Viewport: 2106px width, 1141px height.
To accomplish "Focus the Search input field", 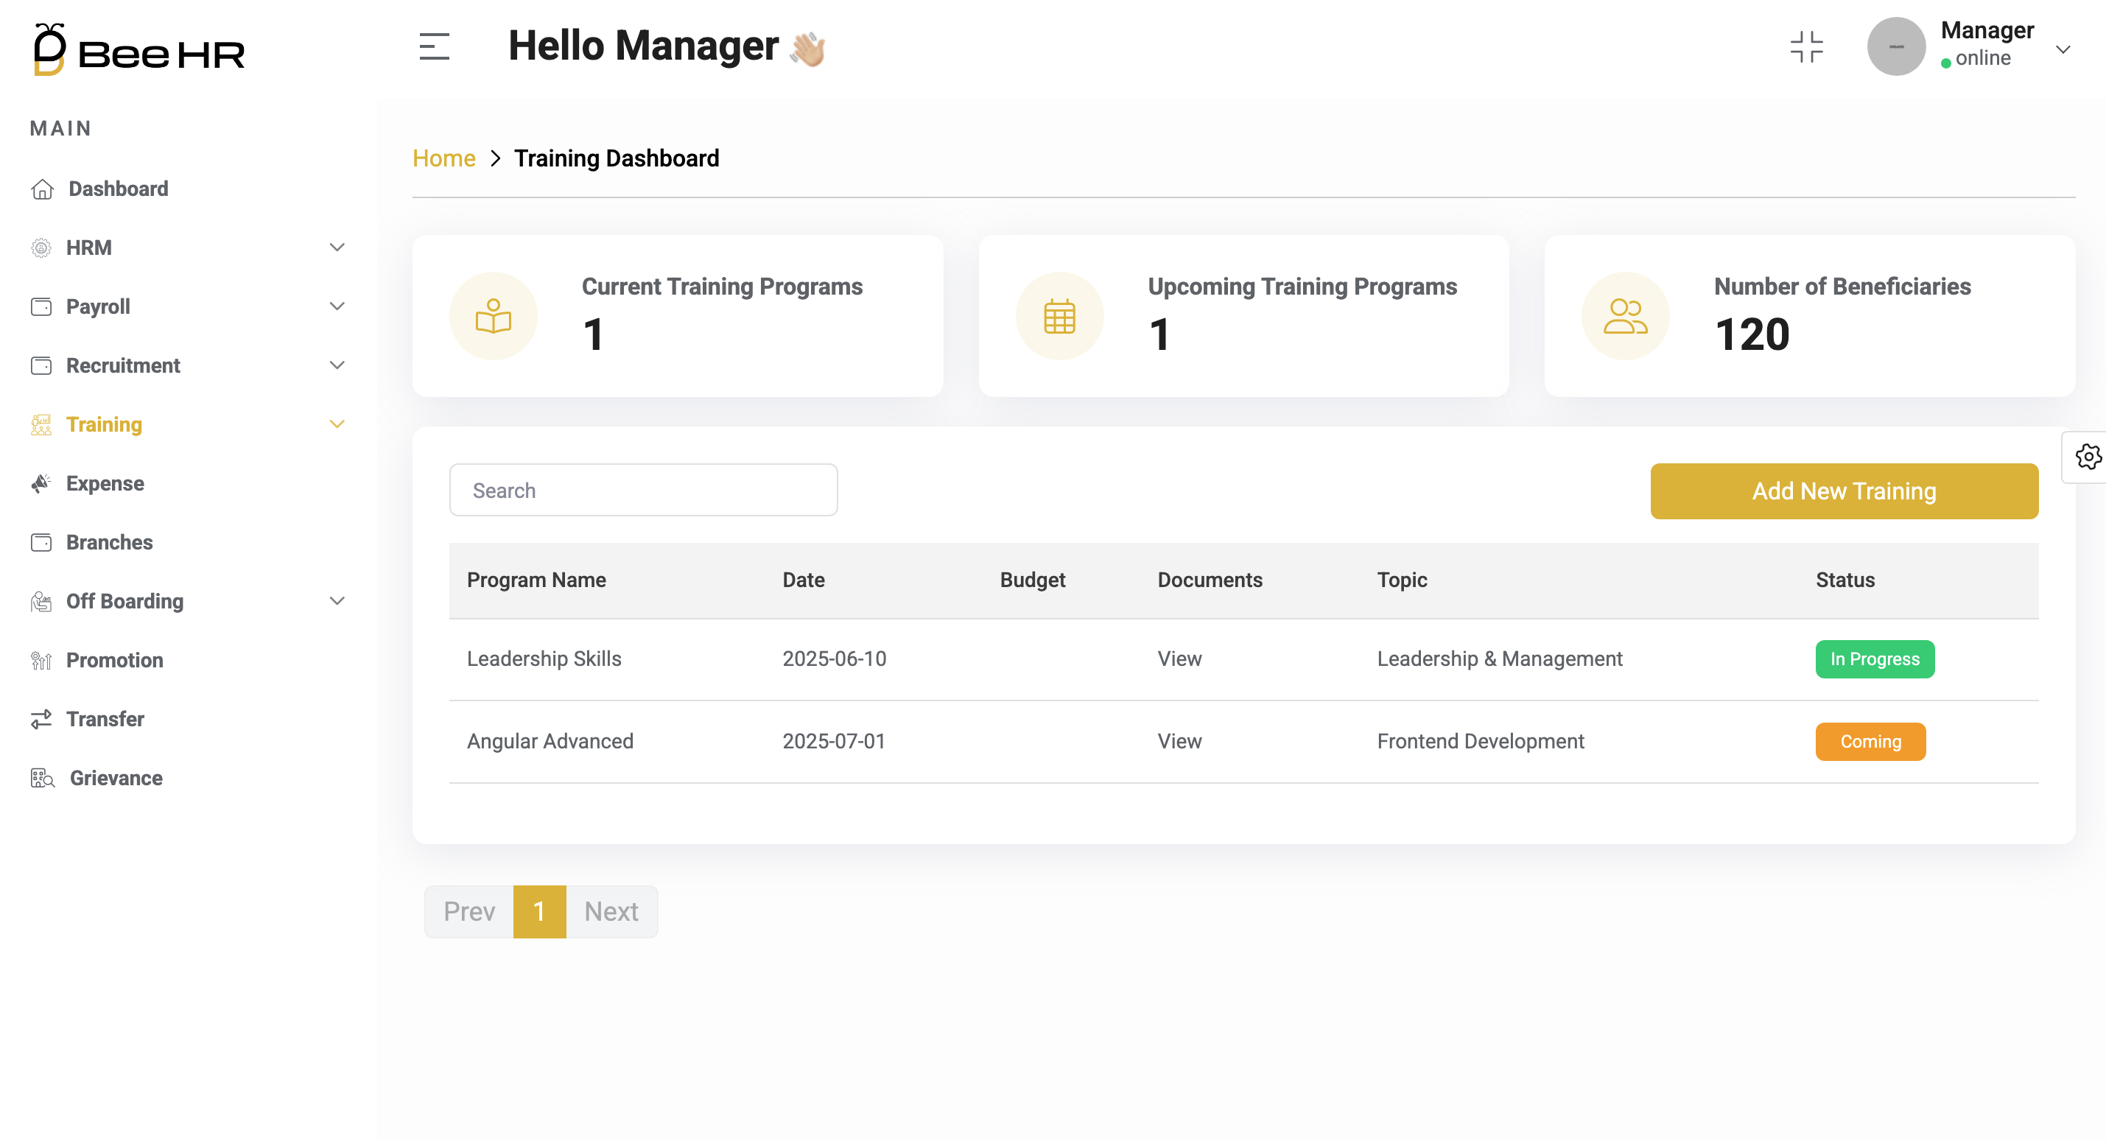I will click(x=643, y=491).
